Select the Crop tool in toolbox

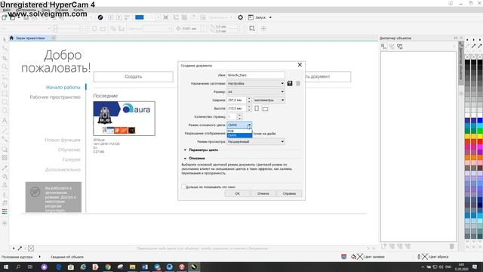(5, 57)
